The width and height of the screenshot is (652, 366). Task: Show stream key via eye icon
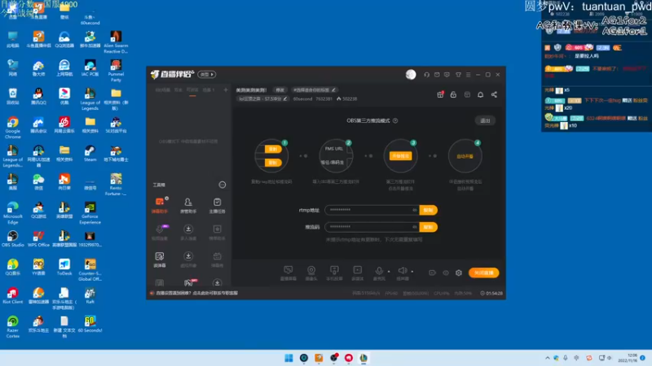click(415, 227)
